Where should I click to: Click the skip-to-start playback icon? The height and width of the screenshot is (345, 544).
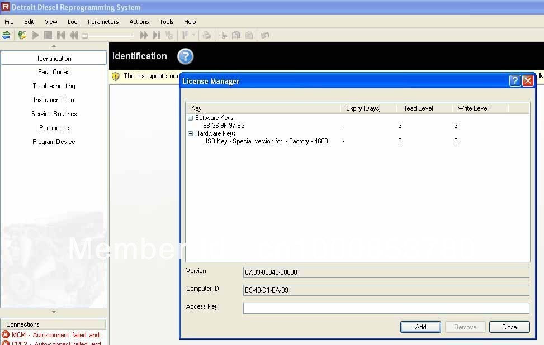click(61, 35)
